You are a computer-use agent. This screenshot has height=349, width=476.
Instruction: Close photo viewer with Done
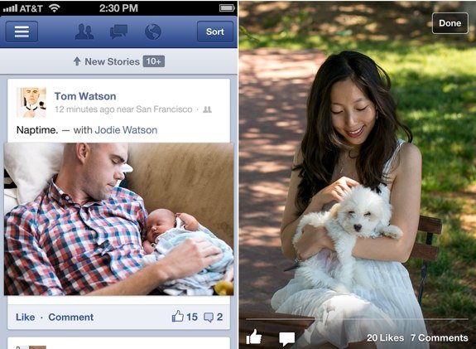coord(450,23)
